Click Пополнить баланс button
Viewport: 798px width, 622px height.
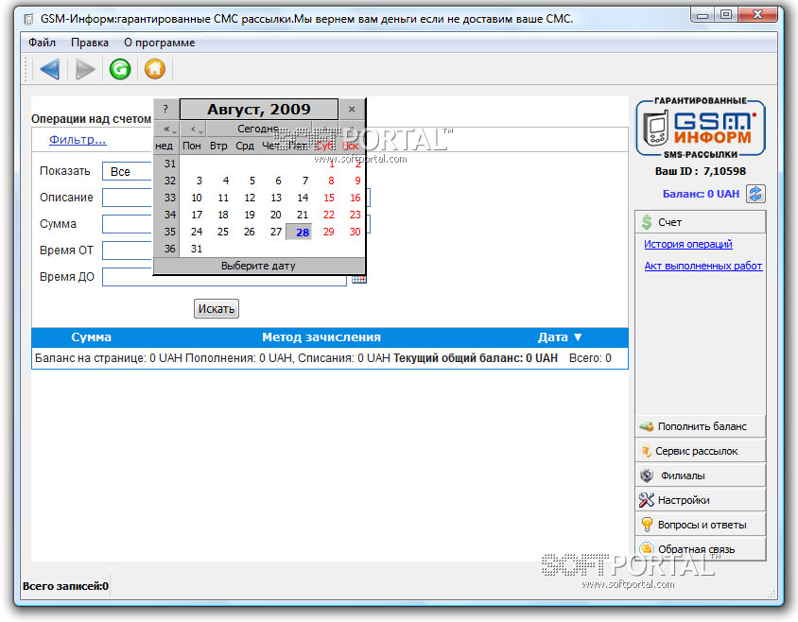pyautogui.click(x=701, y=426)
